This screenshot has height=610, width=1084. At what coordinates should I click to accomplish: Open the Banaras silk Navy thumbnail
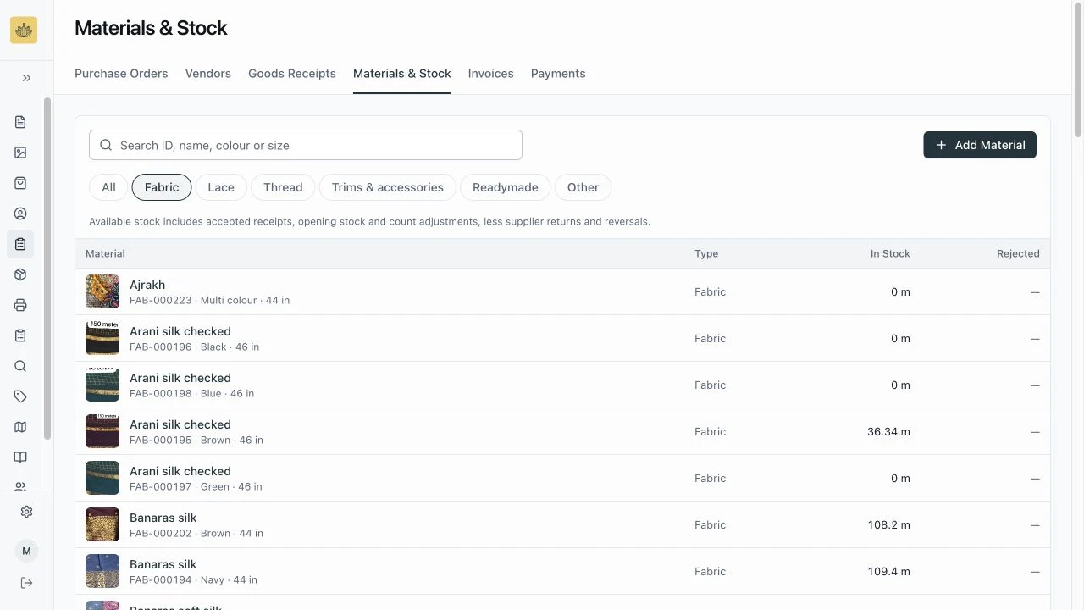[x=102, y=571]
